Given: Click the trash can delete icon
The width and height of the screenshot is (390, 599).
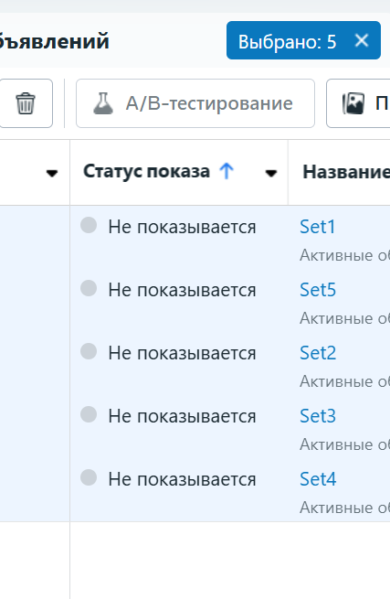Looking at the screenshot, I should [x=26, y=103].
